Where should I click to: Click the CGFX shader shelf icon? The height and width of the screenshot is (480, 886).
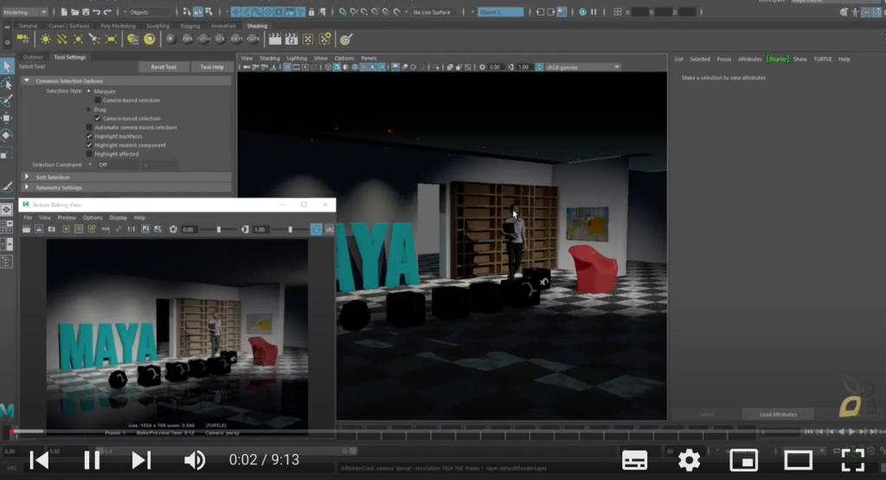(x=254, y=39)
